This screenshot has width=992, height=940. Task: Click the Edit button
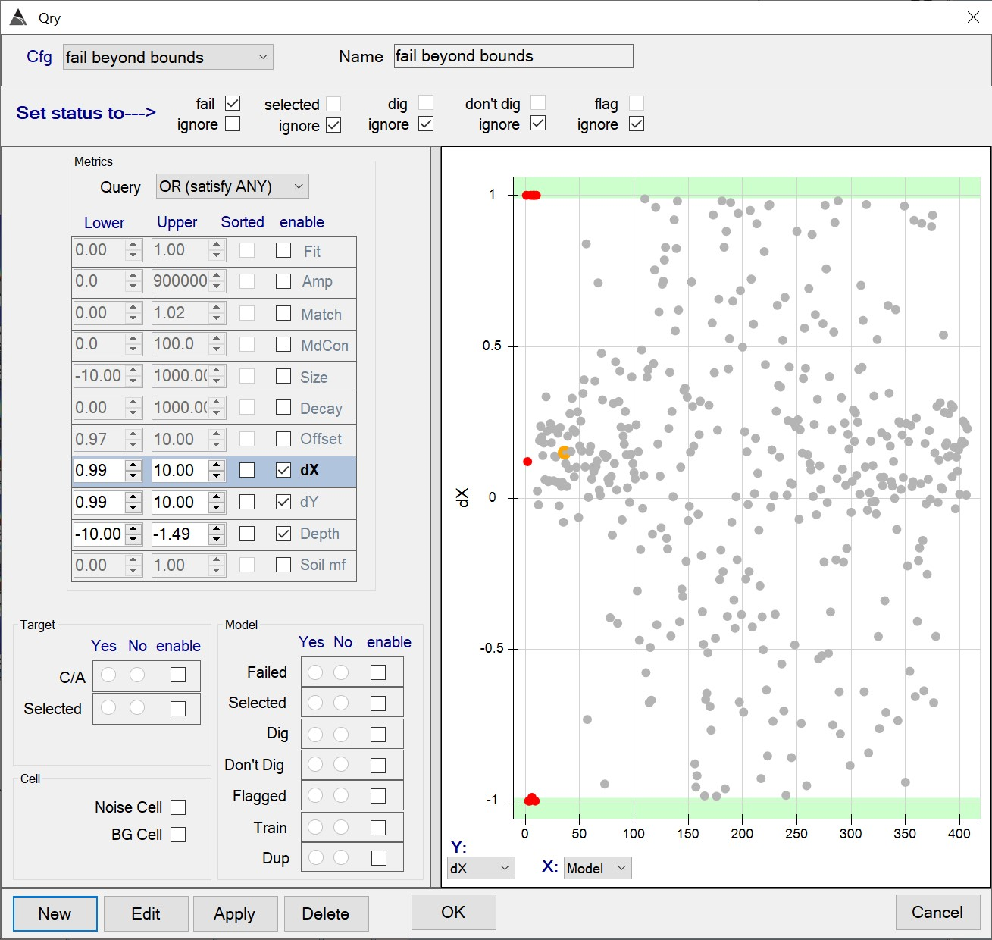click(146, 913)
